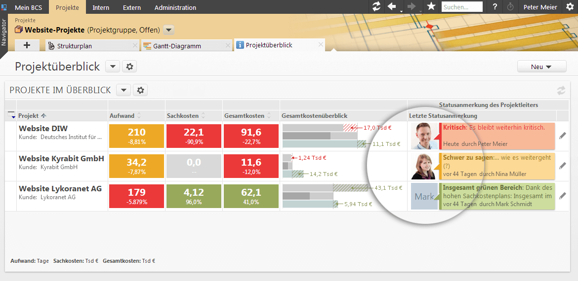
Task: Expand the Website-Projekte dropdown arrow
Action: coord(168,30)
